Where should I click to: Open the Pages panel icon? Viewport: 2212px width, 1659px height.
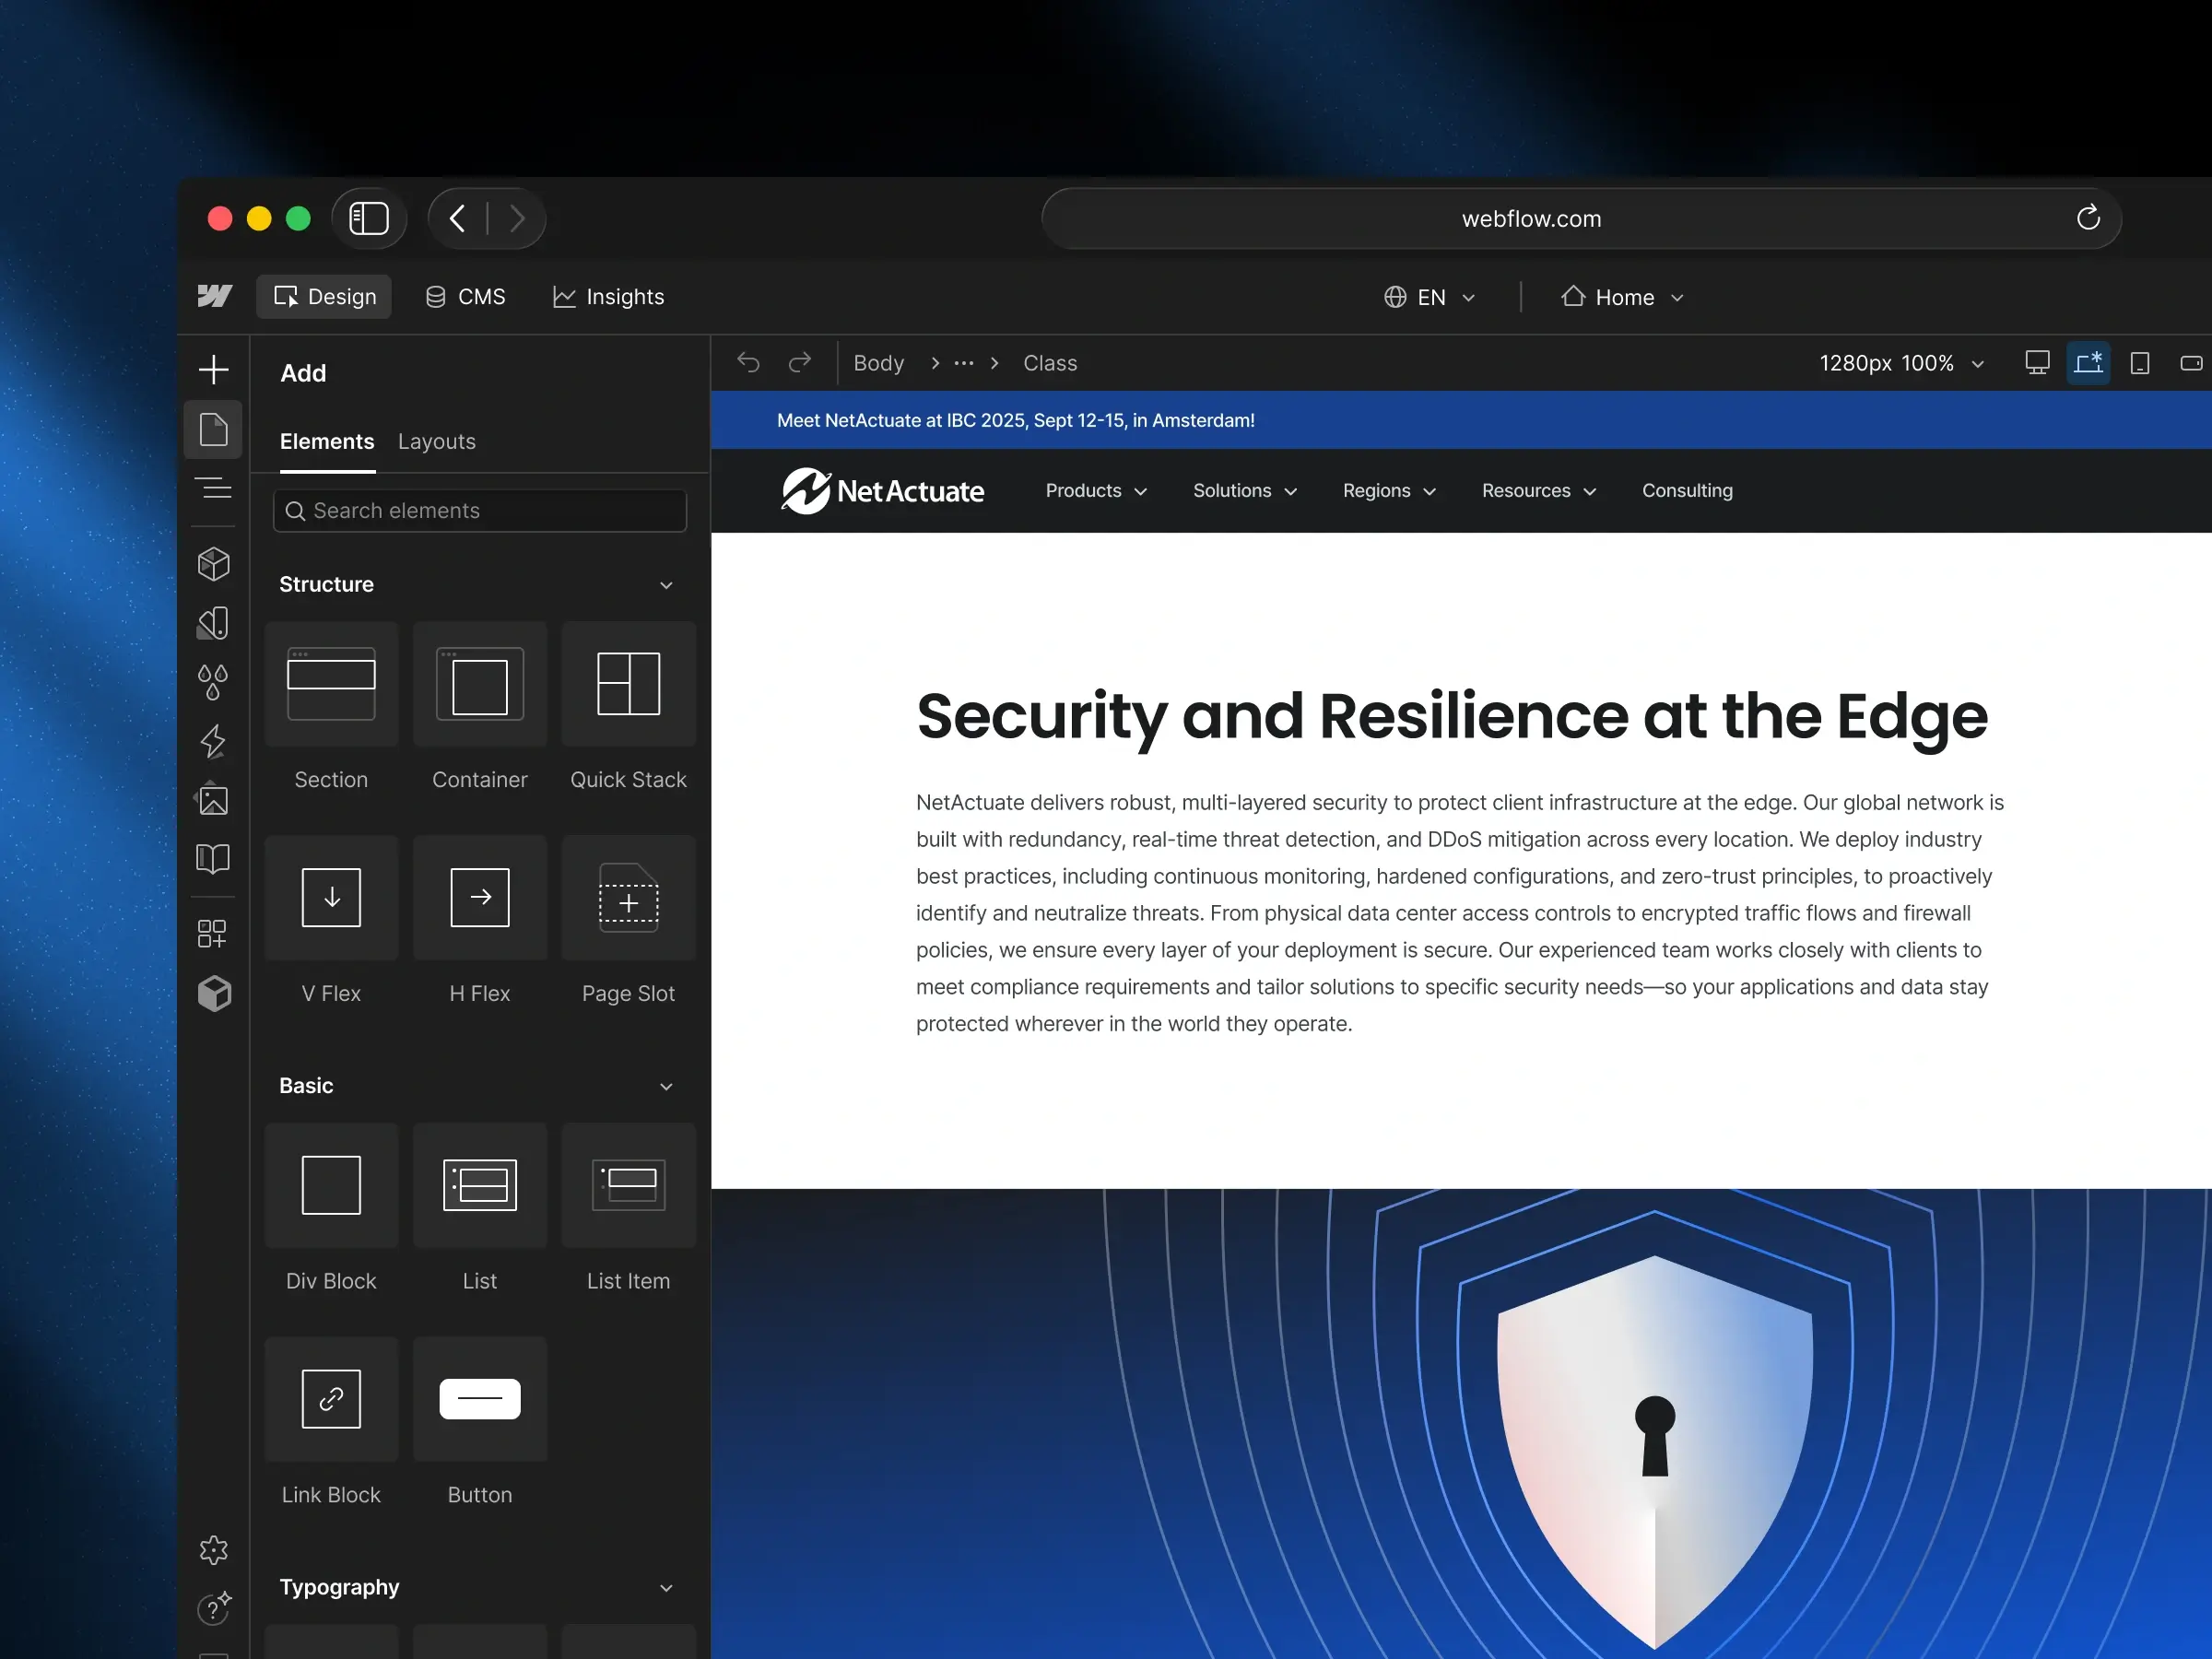213,430
